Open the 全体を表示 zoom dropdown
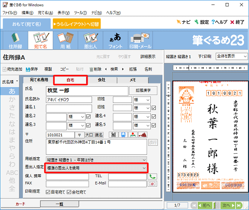This screenshot has height=210, width=249. pyautogui.click(x=232, y=56)
